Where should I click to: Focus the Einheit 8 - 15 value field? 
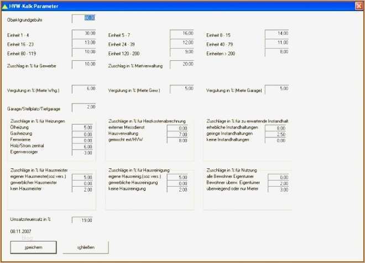[277, 34]
